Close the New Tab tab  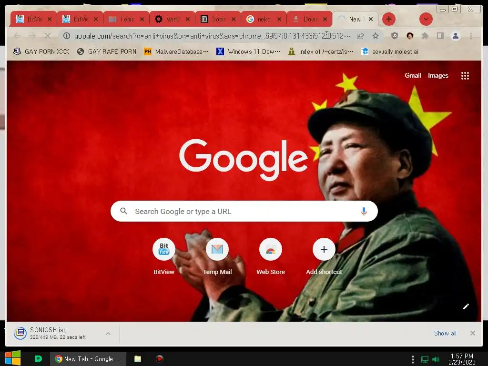click(371, 19)
